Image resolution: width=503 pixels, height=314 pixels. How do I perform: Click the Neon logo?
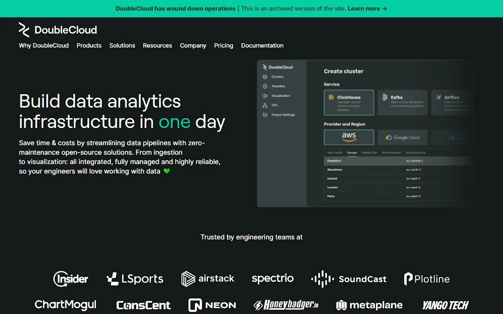click(x=212, y=305)
